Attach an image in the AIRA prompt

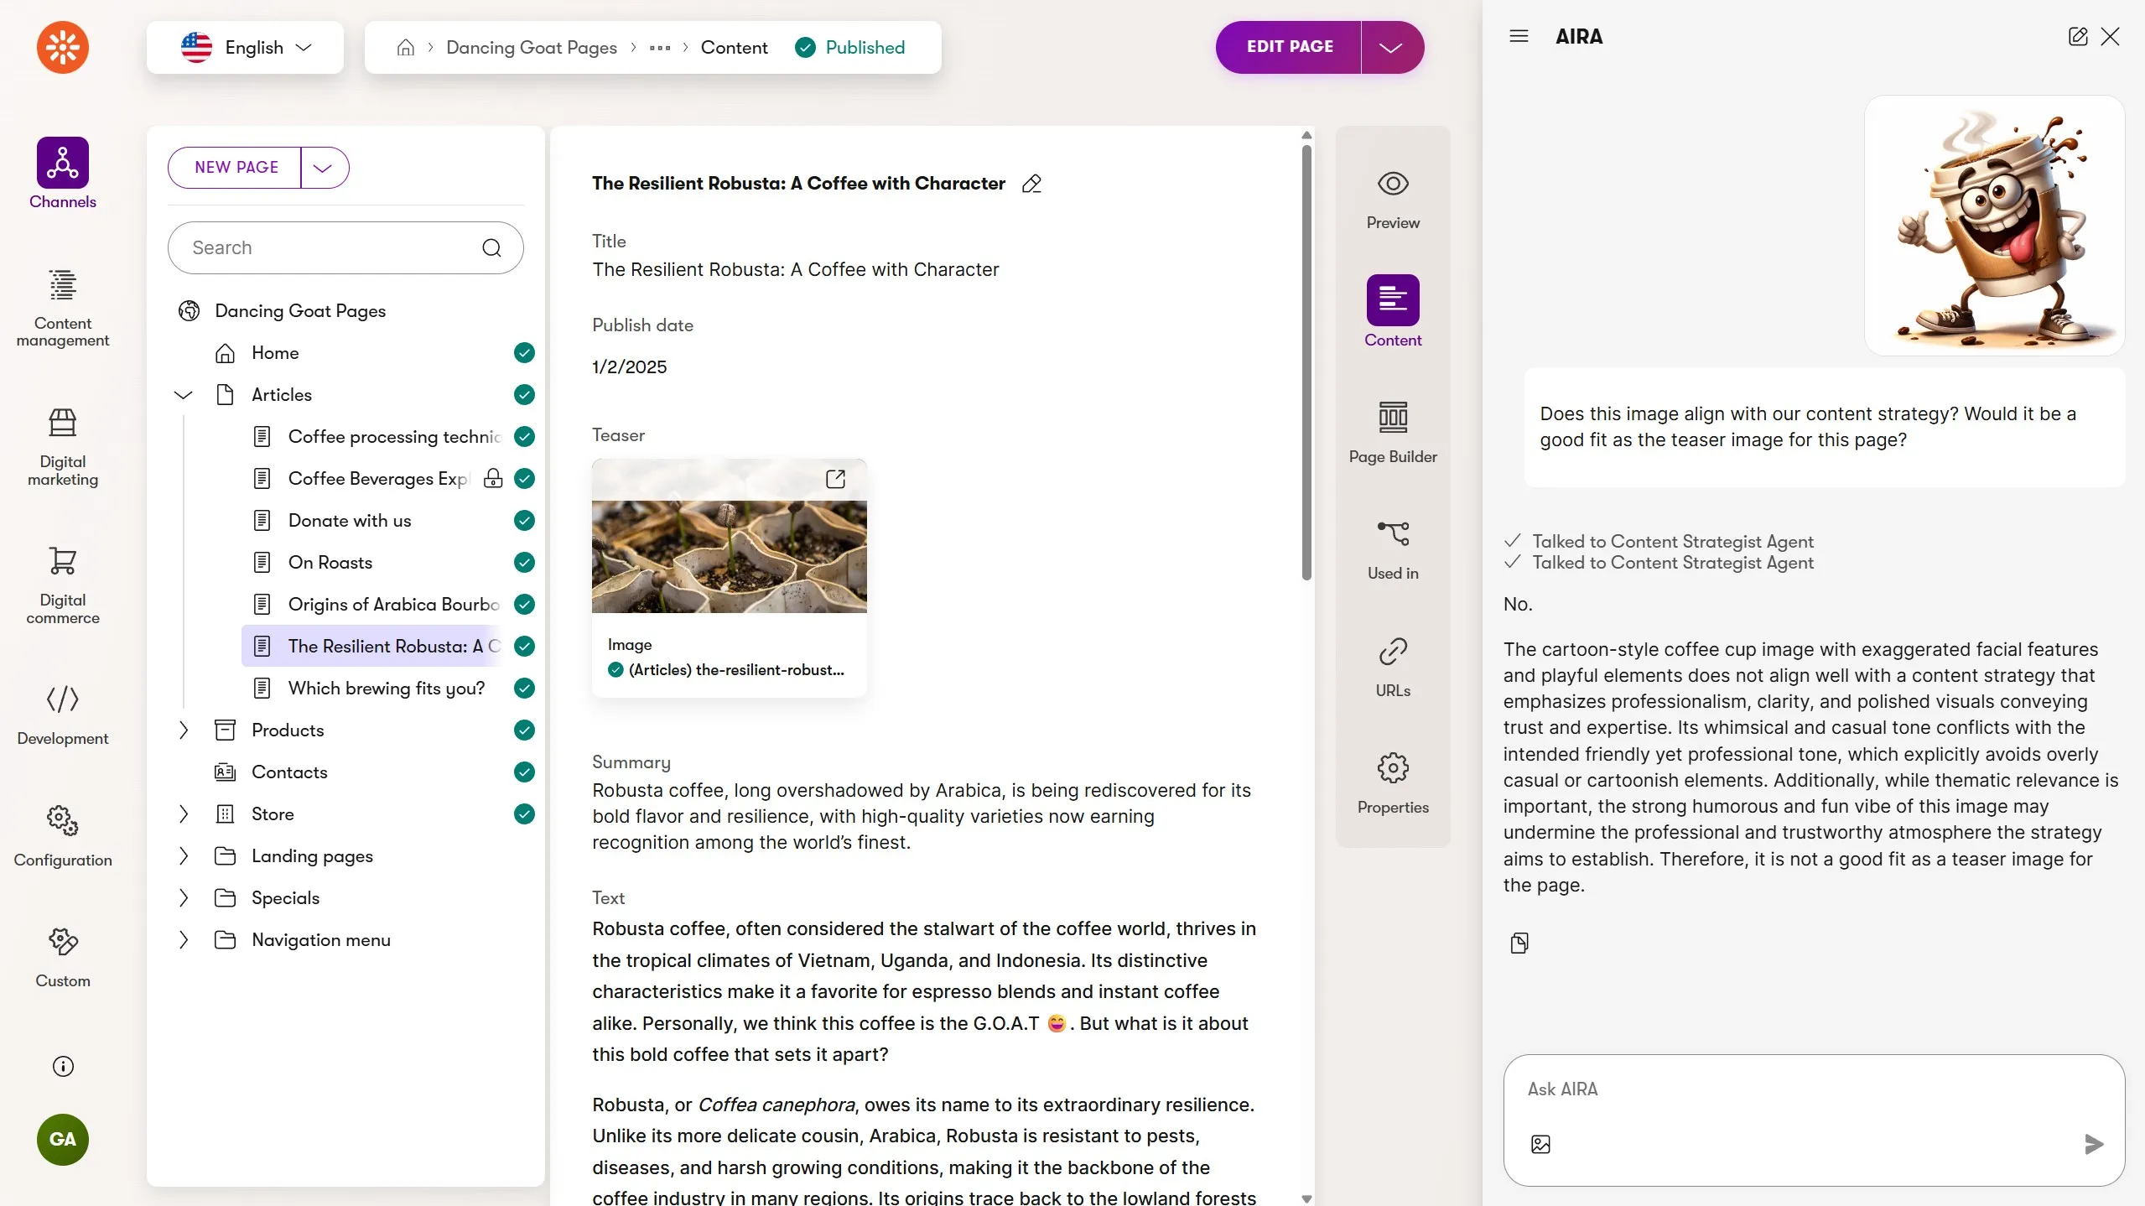point(1540,1144)
